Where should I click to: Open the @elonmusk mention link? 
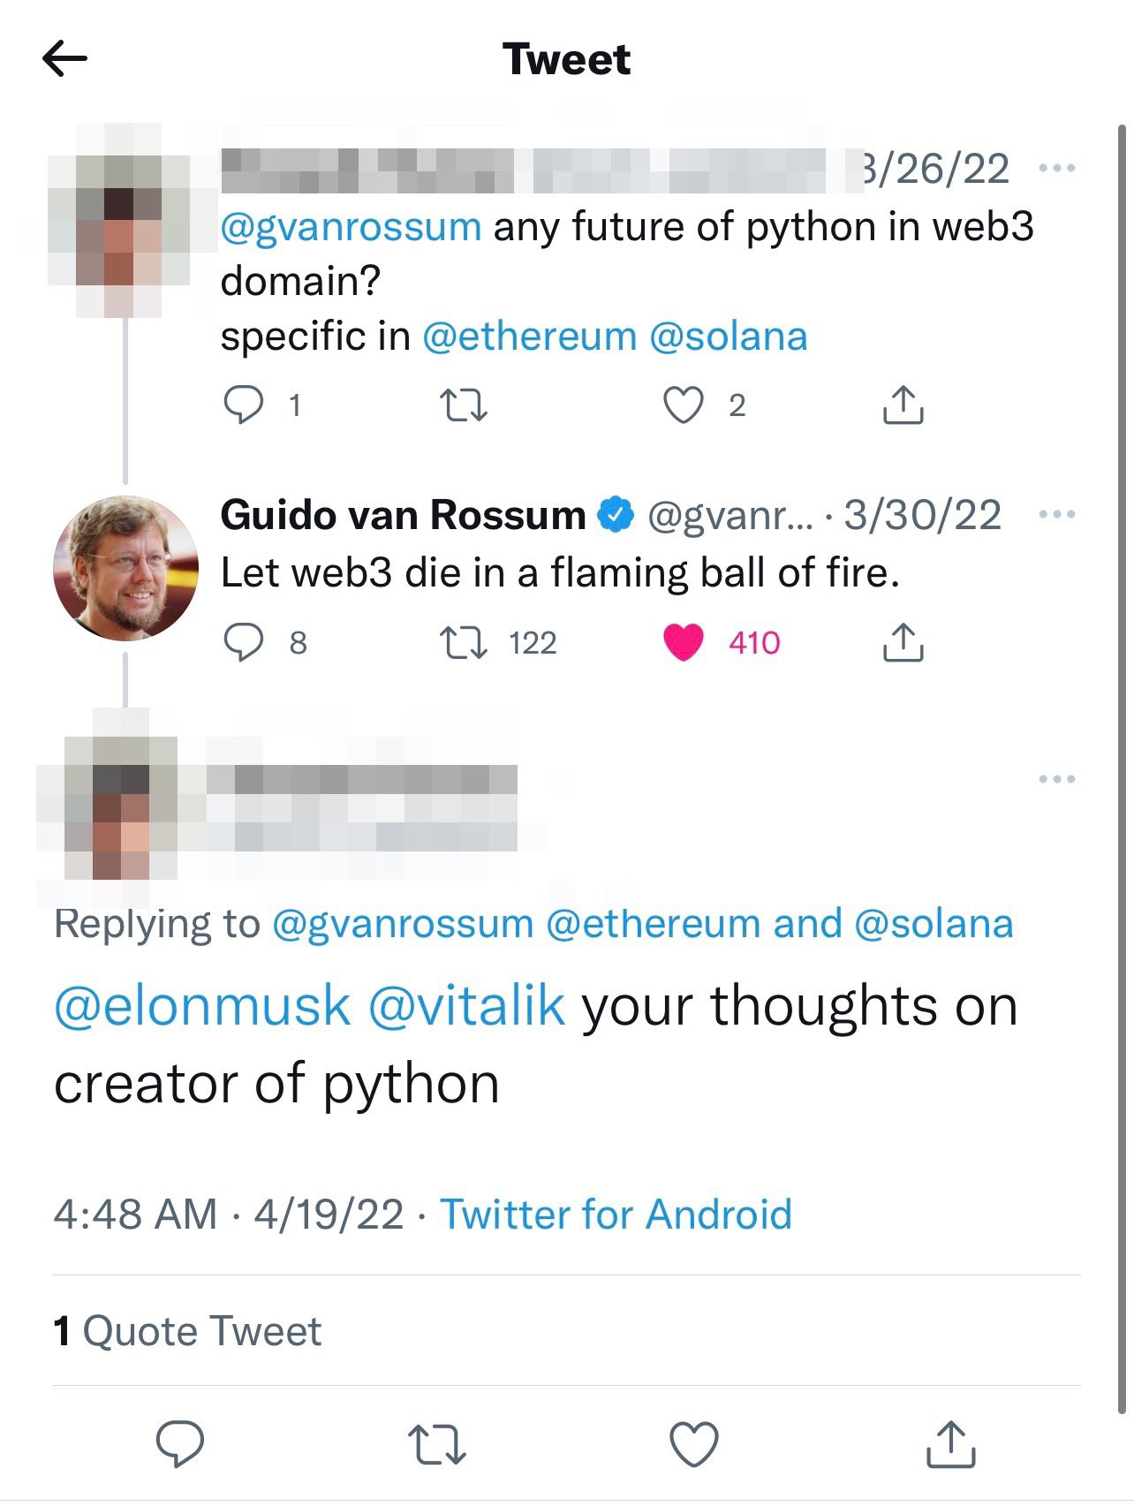202,1006
